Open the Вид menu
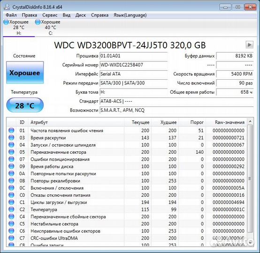Screen dimensions: 260x253 click(x=67, y=15)
